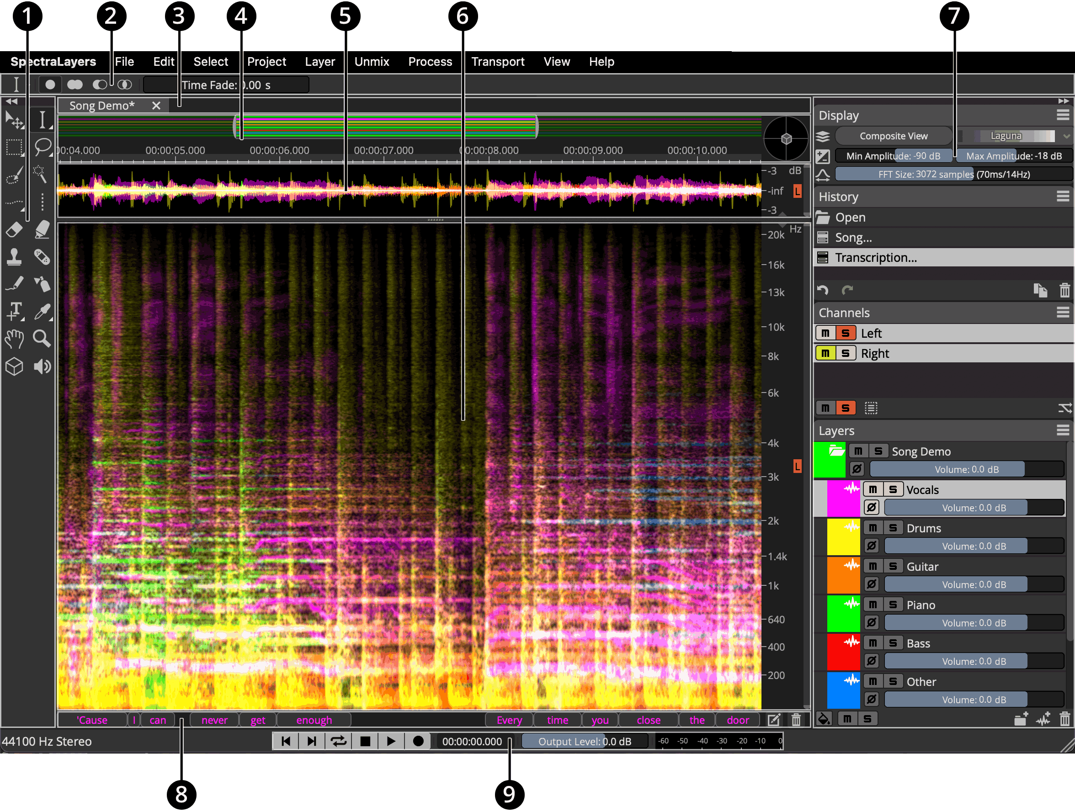1075x812 pixels.
Task: Select the Zoom magnifier tool
Action: (42, 338)
